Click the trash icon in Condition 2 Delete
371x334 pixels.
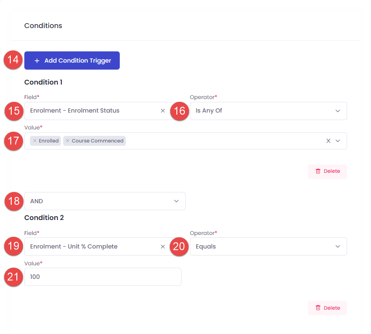pyautogui.click(x=318, y=308)
